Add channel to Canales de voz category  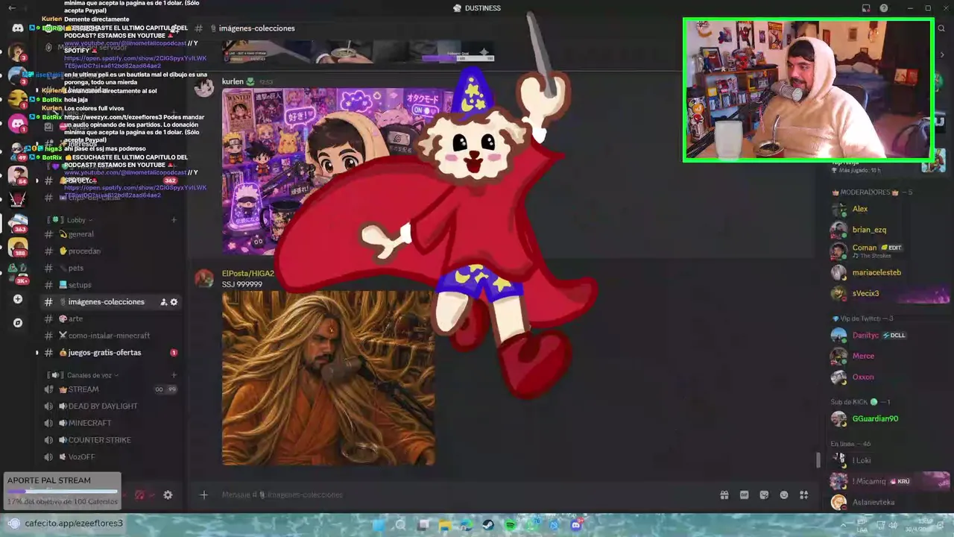point(174,375)
